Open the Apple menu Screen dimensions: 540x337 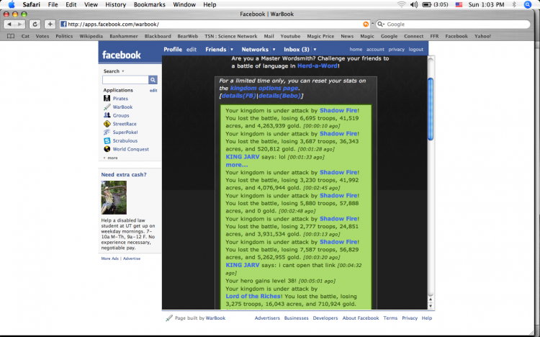pyautogui.click(x=12, y=4)
